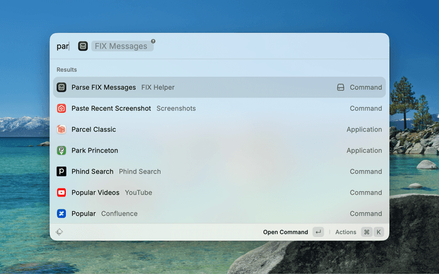This screenshot has width=439, height=274.
Task: Click the FIX Helper icon in search bar
Action: click(83, 46)
